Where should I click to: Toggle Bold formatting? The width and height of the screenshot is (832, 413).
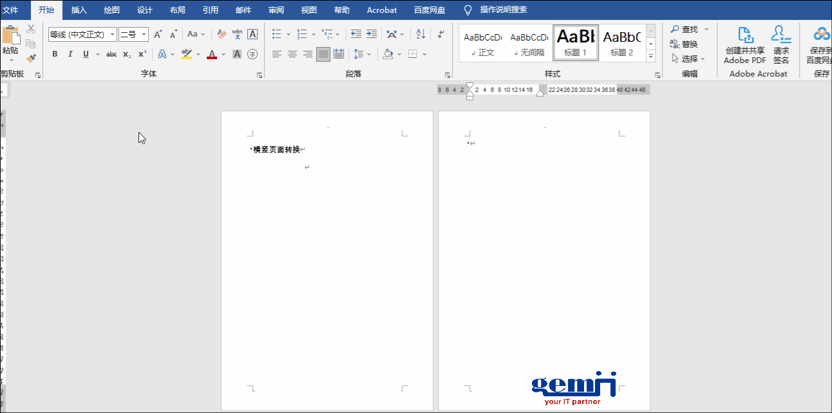pyautogui.click(x=55, y=54)
